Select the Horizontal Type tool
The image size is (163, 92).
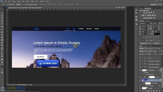[x=2, y=51]
